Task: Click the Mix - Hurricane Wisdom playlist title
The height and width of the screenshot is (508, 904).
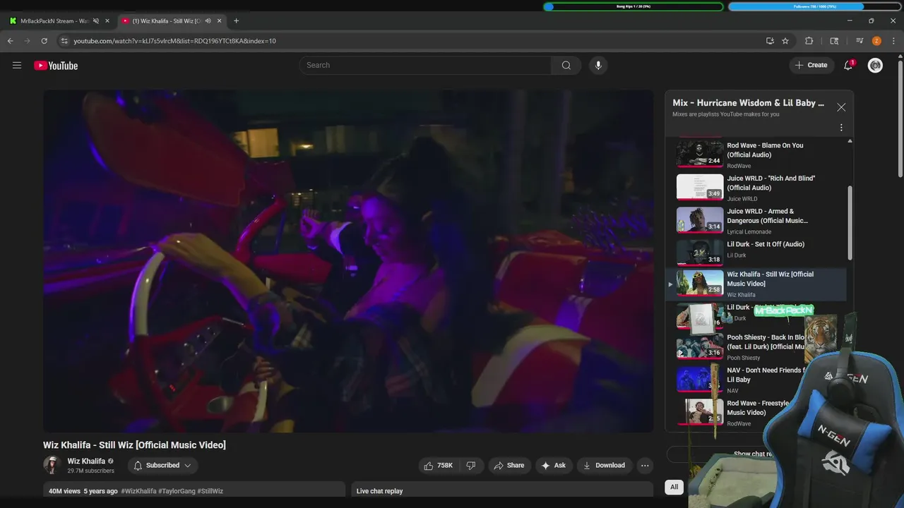Action: point(748,103)
